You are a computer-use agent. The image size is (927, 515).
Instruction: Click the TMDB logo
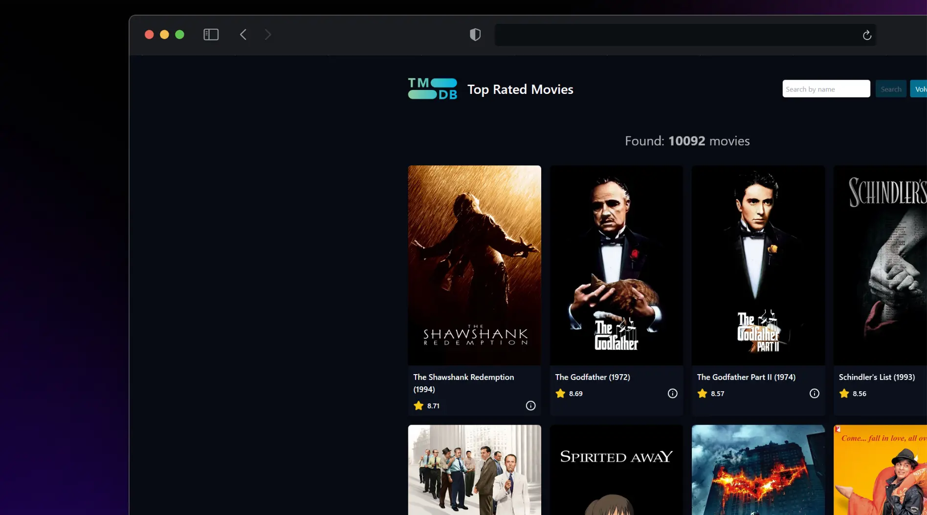click(x=432, y=89)
